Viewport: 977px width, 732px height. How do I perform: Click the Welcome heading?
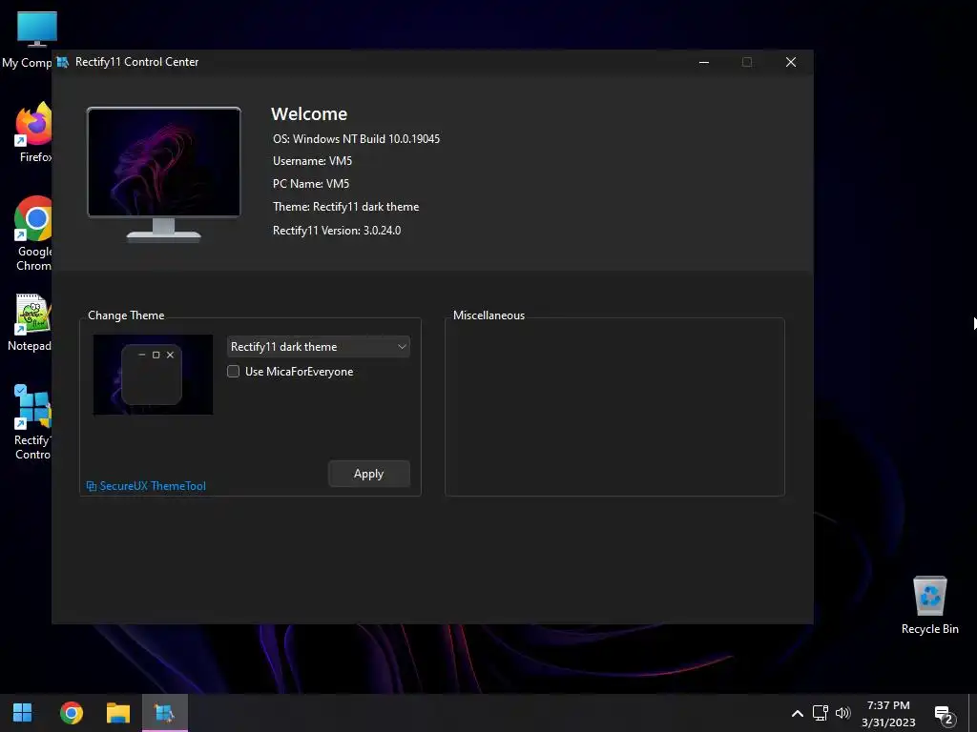pyautogui.click(x=309, y=114)
